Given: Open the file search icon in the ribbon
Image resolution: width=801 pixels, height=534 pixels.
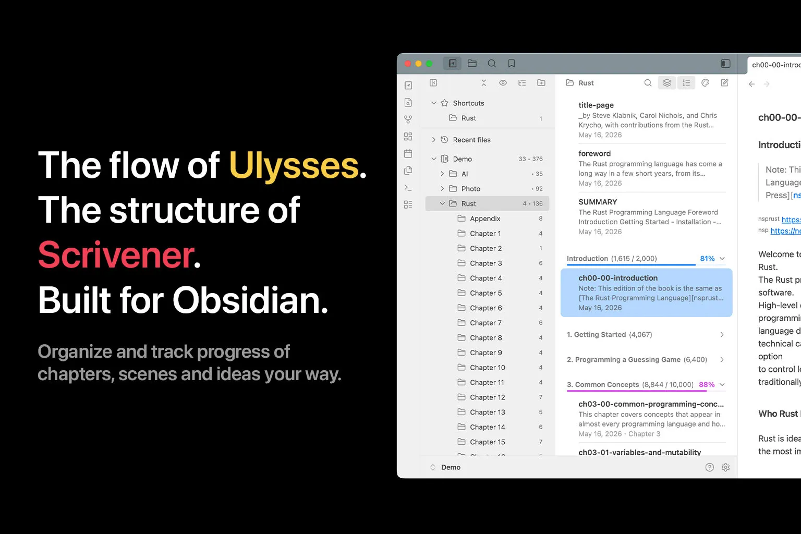Looking at the screenshot, I should coord(408,102).
